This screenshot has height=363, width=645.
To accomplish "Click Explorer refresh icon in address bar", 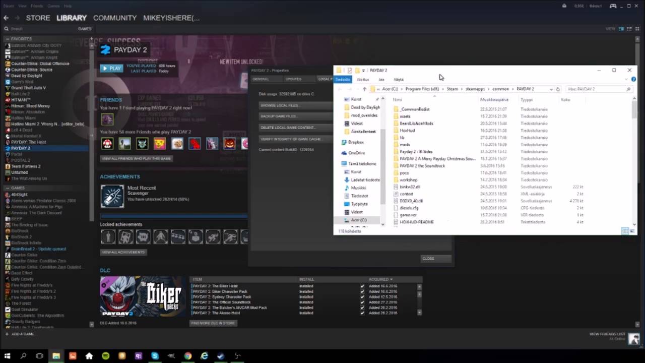I will (x=558, y=89).
